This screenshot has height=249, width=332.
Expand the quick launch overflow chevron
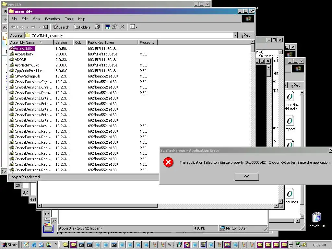point(56,244)
